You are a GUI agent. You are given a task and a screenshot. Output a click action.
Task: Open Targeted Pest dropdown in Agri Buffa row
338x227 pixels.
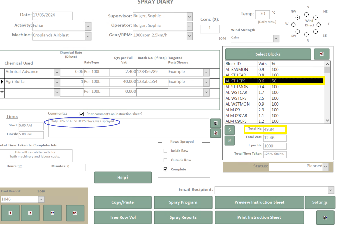(206, 82)
